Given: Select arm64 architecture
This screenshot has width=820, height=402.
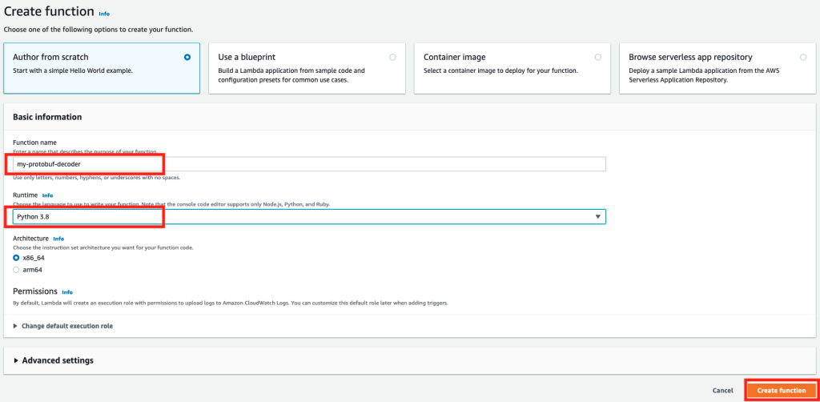Looking at the screenshot, I should [x=16, y=269].
